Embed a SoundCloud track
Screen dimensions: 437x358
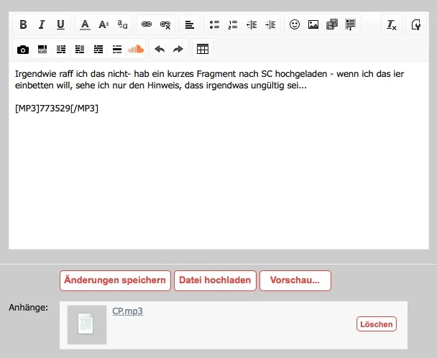[136, 50]
